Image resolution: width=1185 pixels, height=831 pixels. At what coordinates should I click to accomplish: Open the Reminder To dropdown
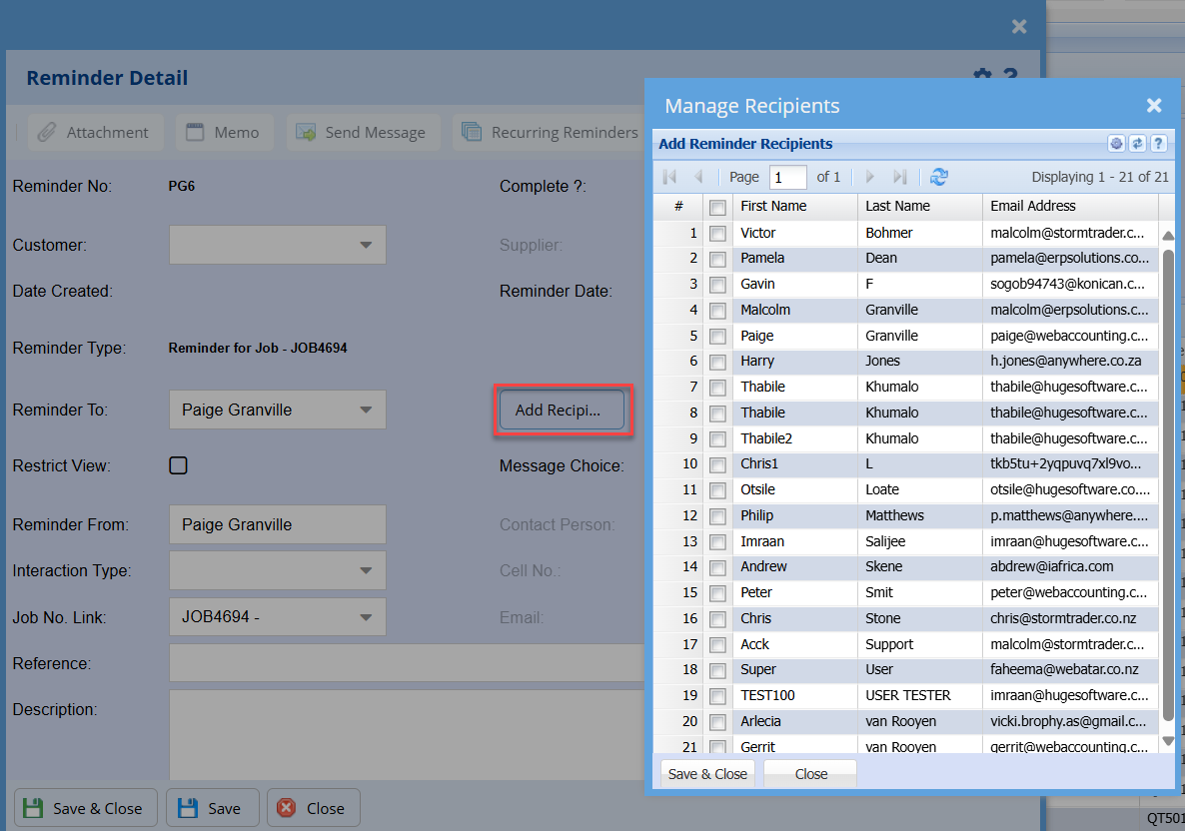[x=365, y=410]
